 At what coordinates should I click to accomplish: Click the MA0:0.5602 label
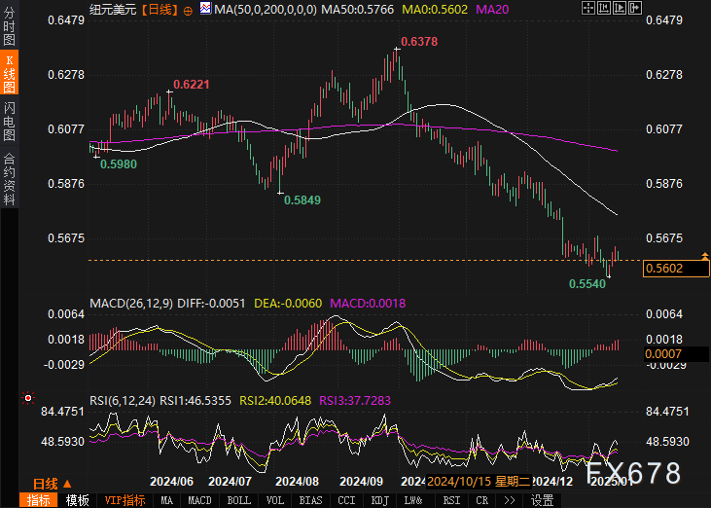(x=435, y=10)
